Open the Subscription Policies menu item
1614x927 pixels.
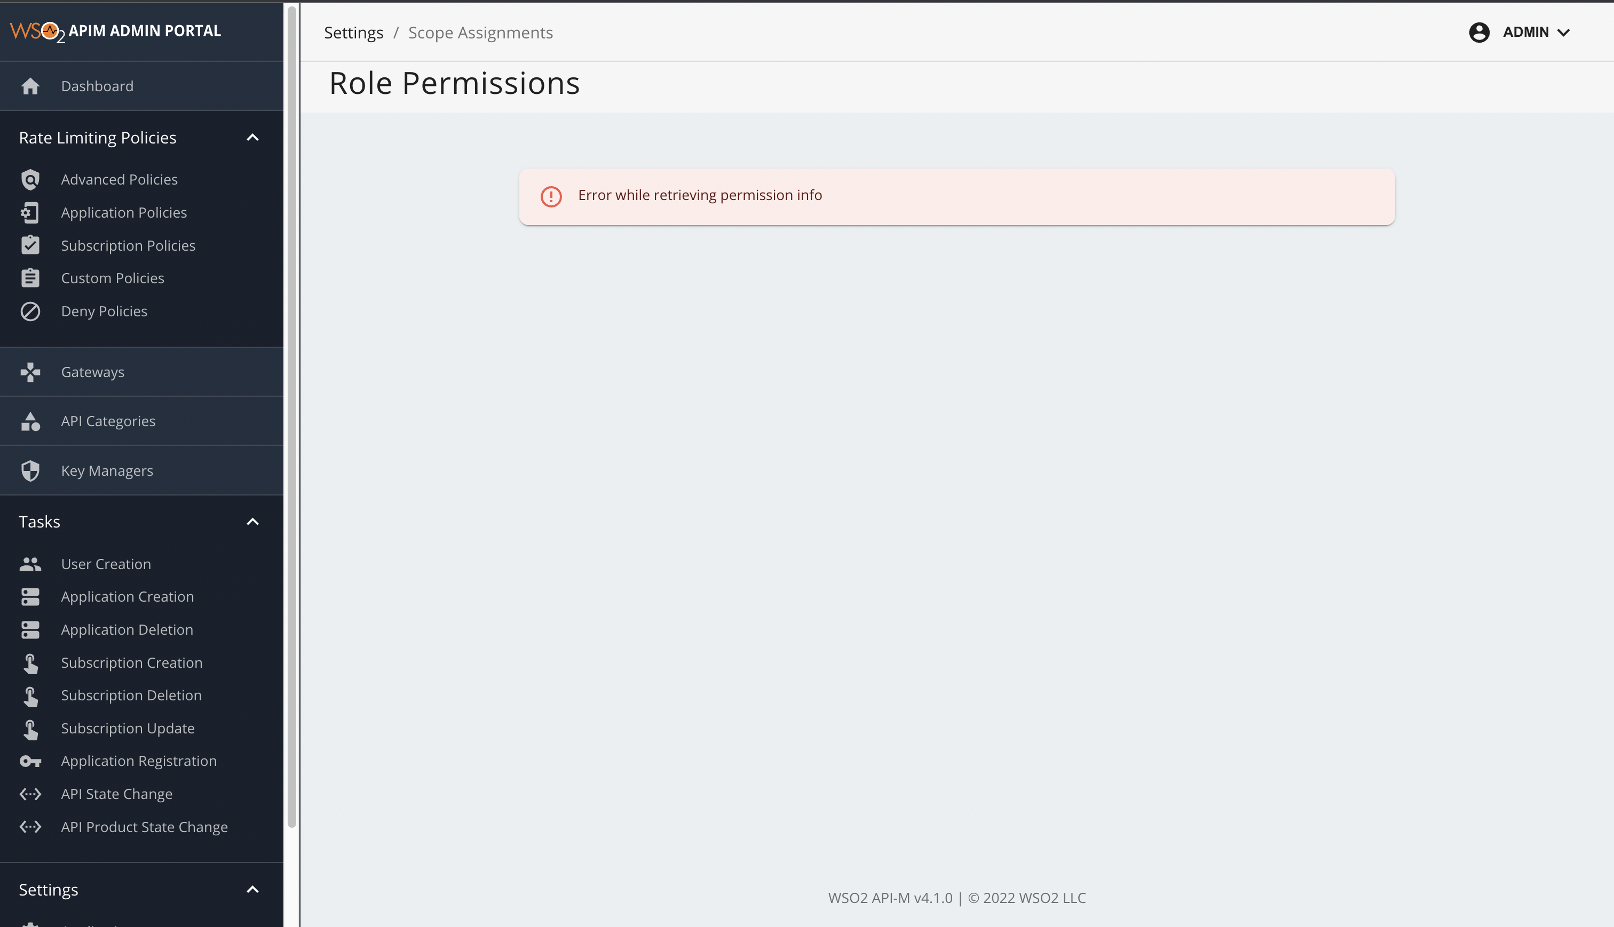(128, 245)
